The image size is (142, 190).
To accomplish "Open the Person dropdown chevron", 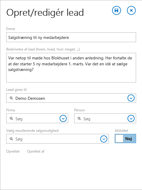I will coord(131,118).
